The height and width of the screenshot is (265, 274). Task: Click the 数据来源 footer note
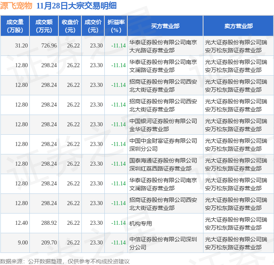click(x=64, y=261)
